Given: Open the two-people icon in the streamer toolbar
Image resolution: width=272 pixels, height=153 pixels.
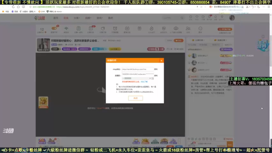Looking at the screenshot, I should (188, 29).
